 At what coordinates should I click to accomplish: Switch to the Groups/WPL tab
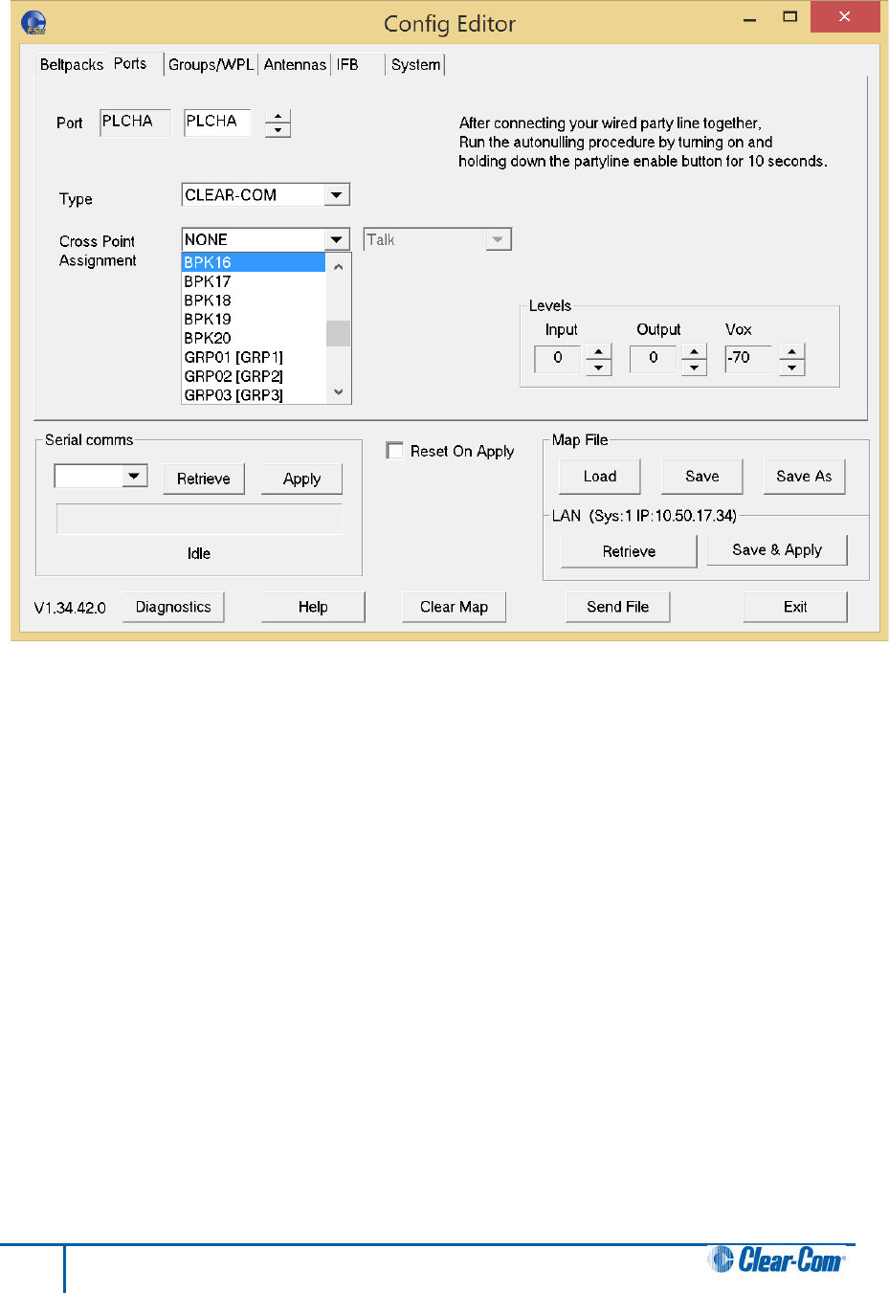[x=211, y=64]
